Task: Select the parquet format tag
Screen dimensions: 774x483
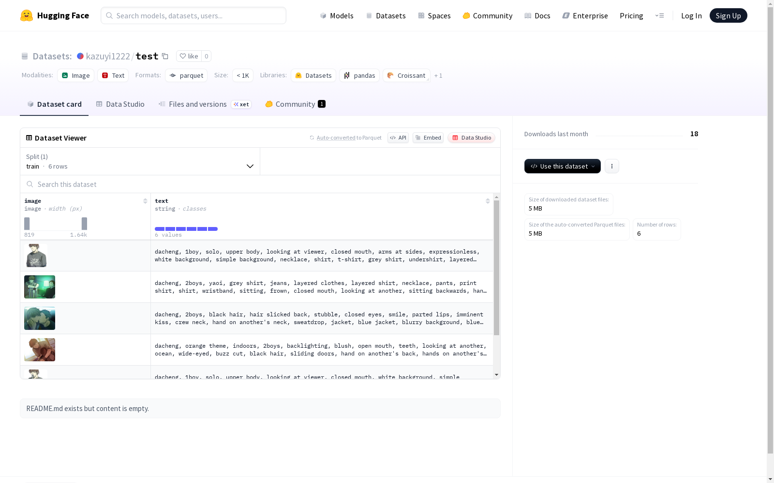Action: coord(186,75)
